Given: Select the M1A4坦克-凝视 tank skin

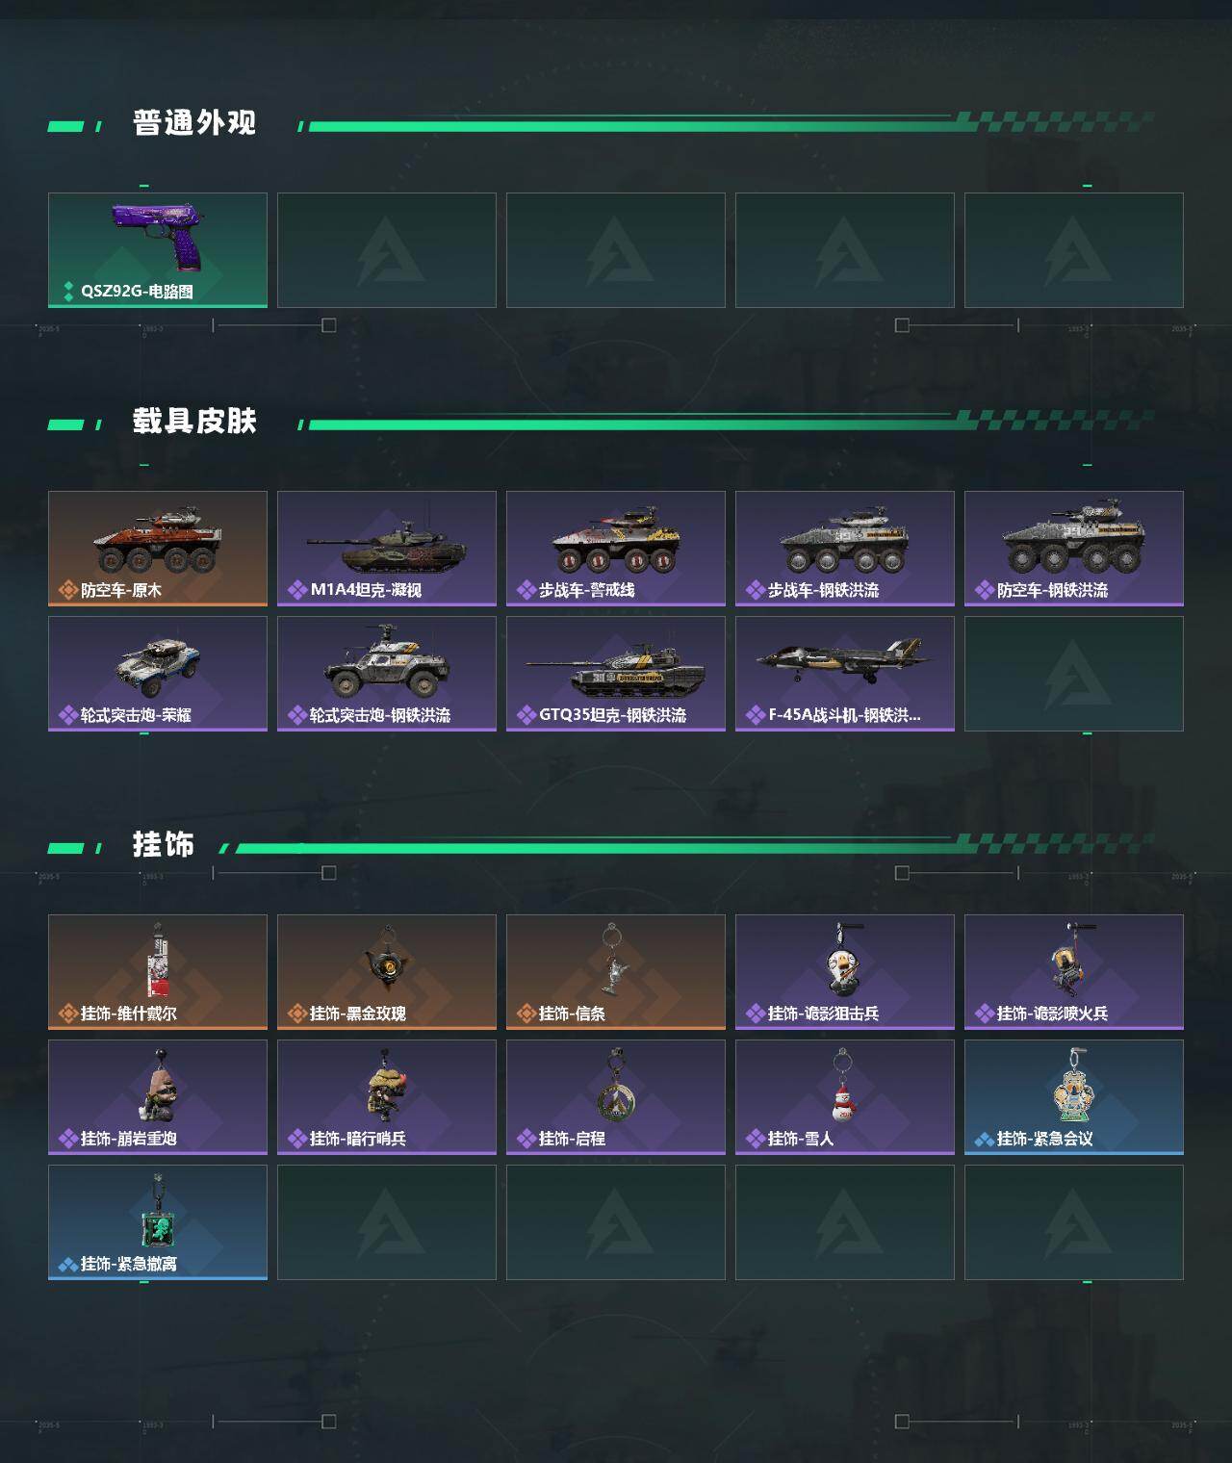Looking at the screenshot, I should coord(387,549).
